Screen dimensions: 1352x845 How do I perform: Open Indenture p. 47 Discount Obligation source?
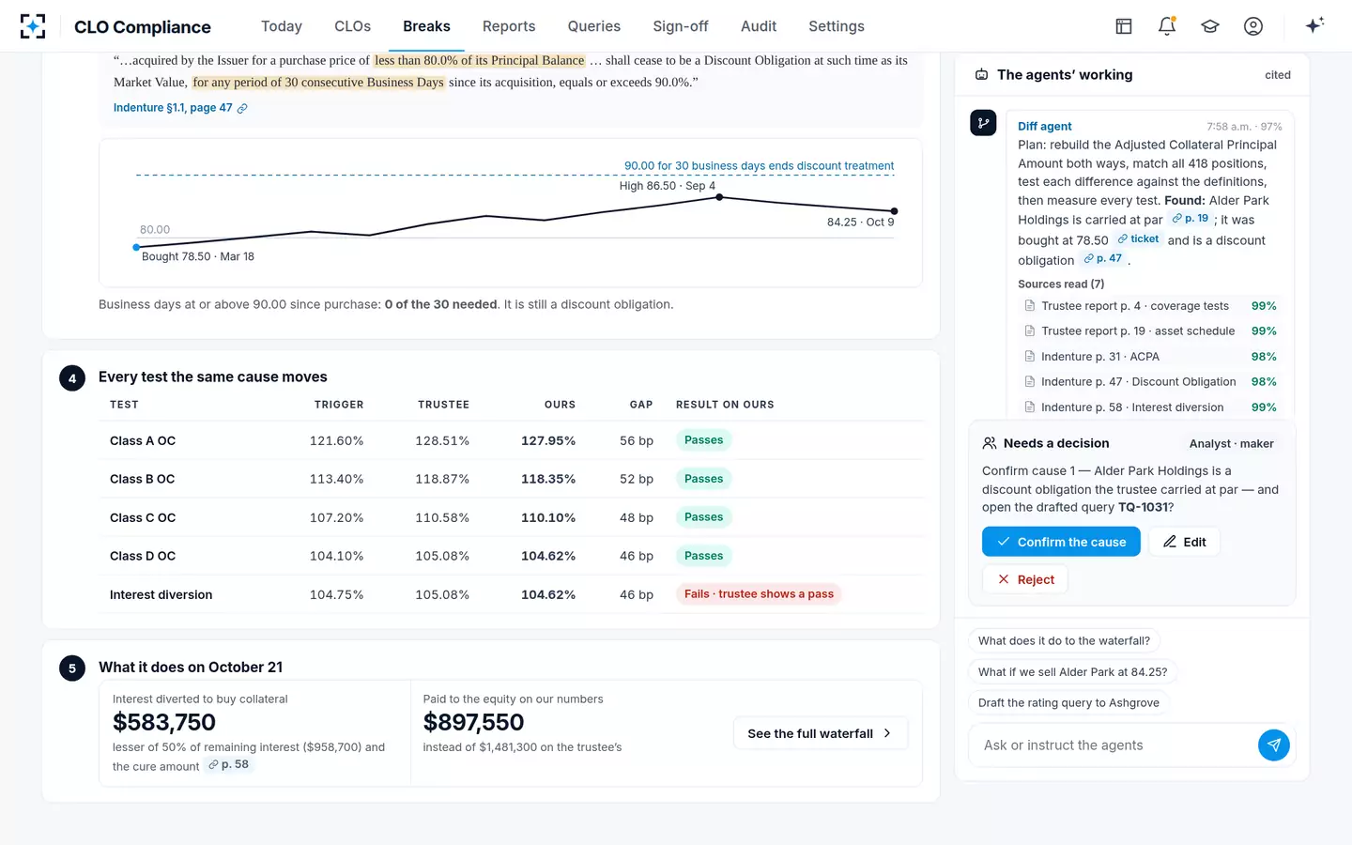tap(1150, 382)
